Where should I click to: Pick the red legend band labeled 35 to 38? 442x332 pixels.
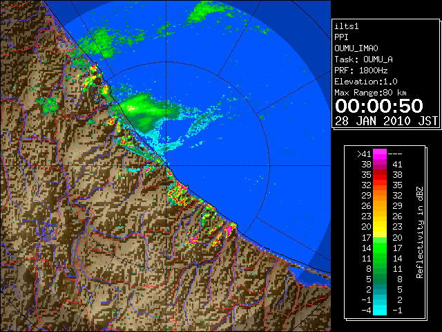(x=380, y=175)
